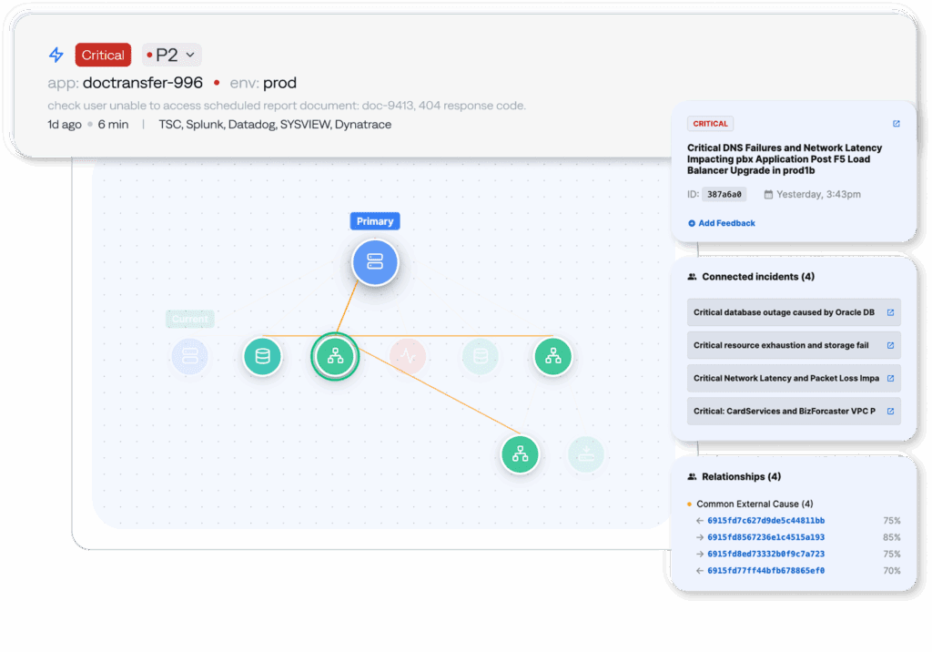This screenshot has width=932, height=652.
Task: Open incident 6915fd8567236e1c4515a193 relationship link
Action: click(x=767, y=537)
